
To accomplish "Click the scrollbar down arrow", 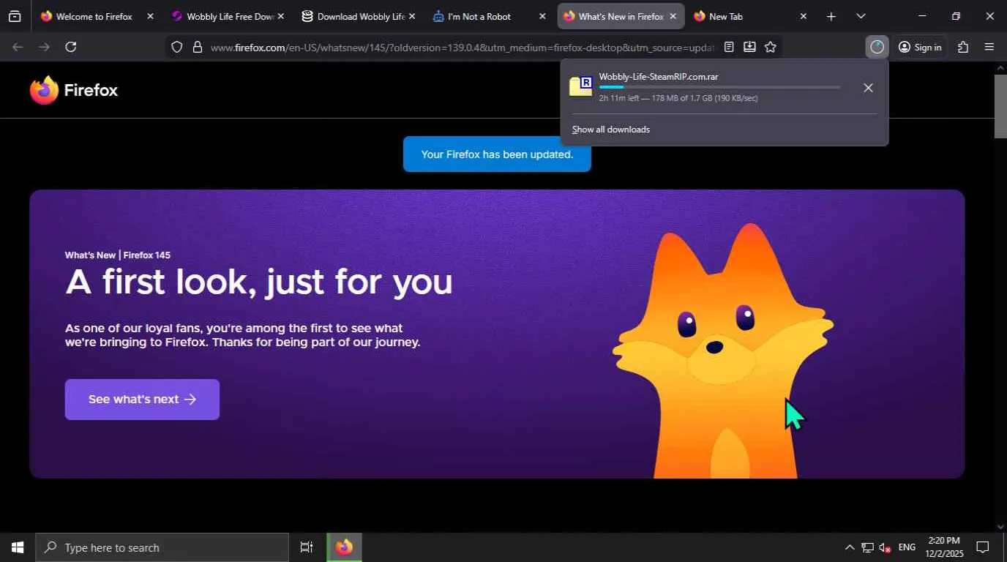I will (x=1000, y=526).
